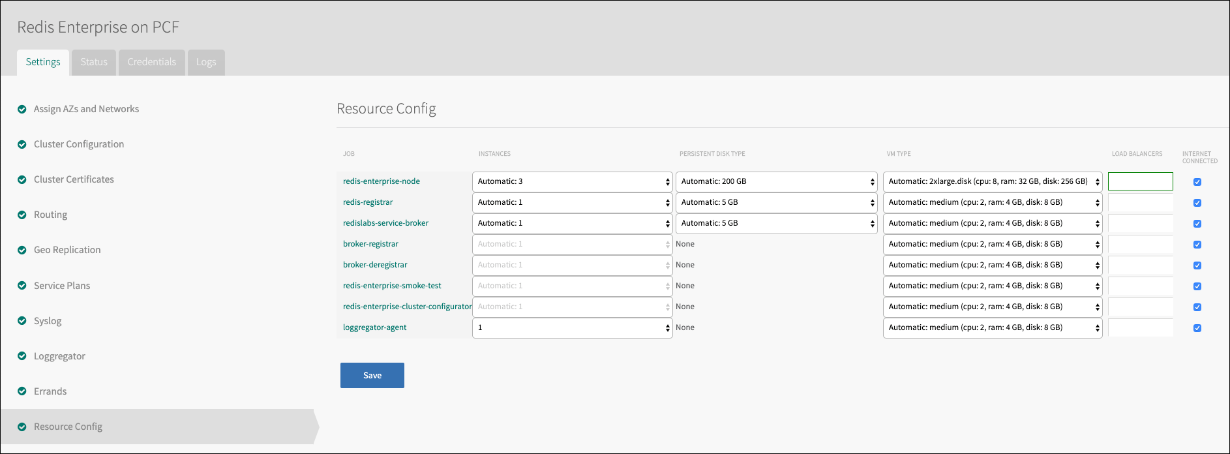The height and width of the screenshot is (454, 1230).
Task: Toggle Internet Connected checkbox for loggregator-agent
Action: 1197,328
